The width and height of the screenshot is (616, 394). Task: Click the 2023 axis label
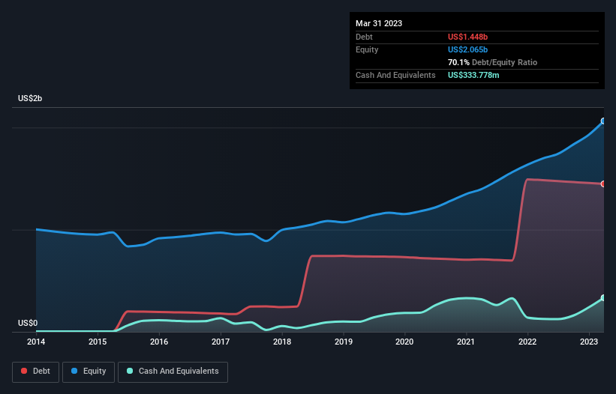[589, 342]
